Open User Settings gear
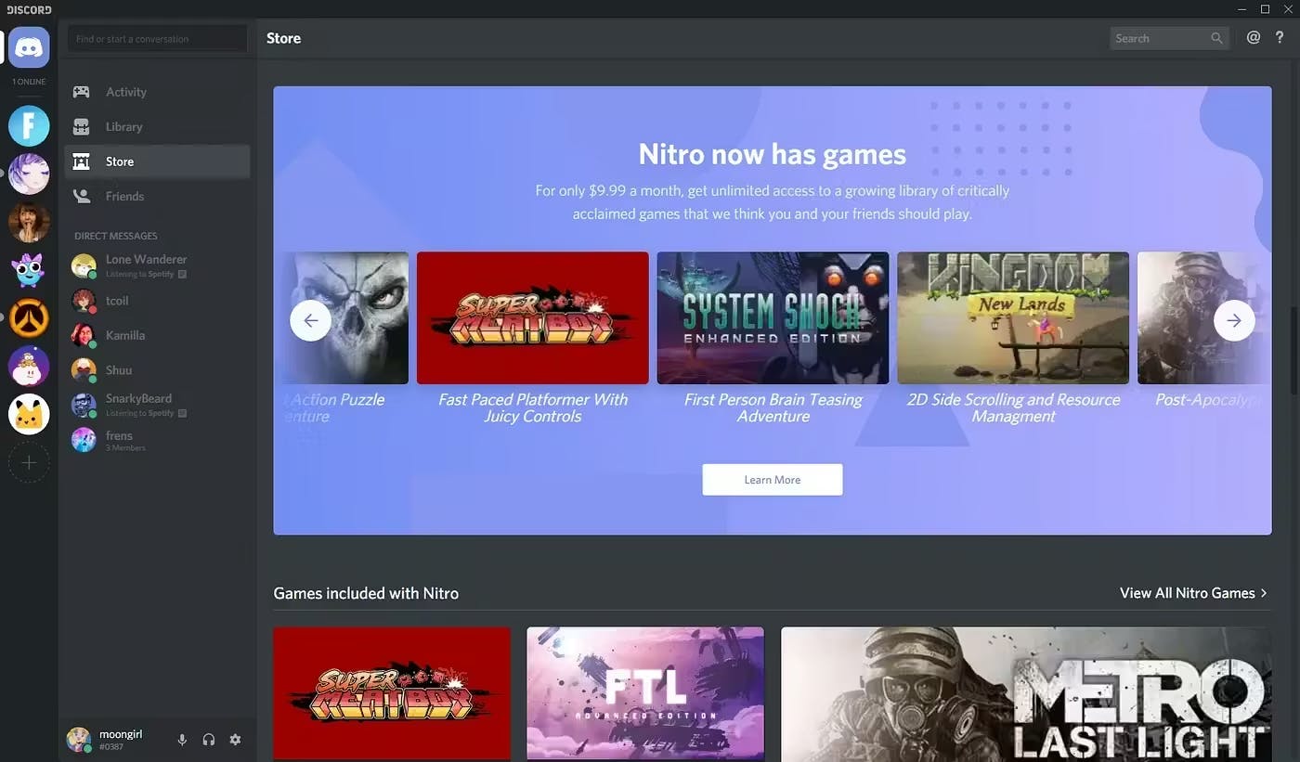 click(235, 739)
